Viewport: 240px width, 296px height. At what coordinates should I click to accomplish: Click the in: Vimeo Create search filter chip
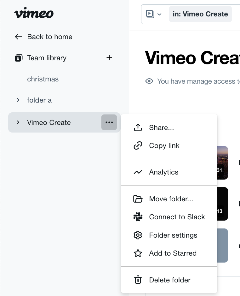click(200, 14)
